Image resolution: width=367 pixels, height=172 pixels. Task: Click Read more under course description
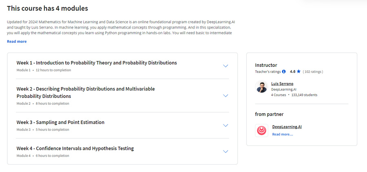(17, 42)
